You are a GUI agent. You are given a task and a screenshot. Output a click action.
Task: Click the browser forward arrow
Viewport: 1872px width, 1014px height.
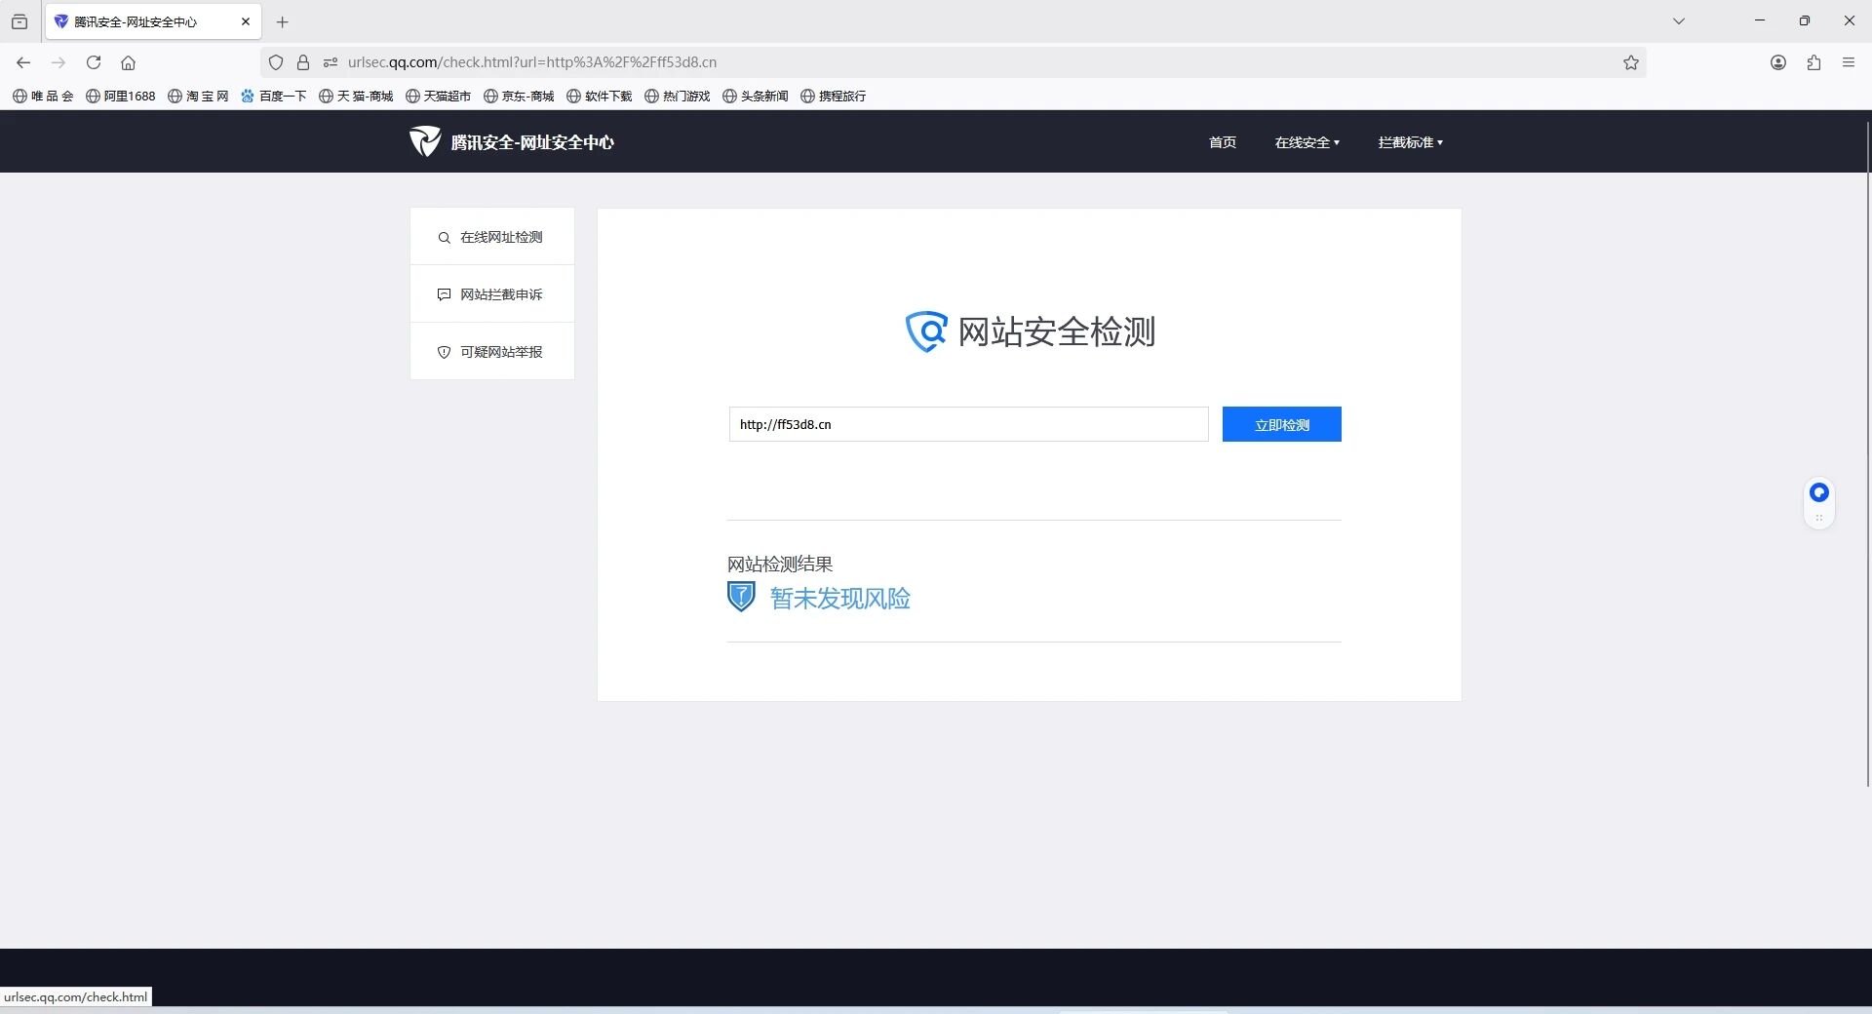tap(58, 62)
